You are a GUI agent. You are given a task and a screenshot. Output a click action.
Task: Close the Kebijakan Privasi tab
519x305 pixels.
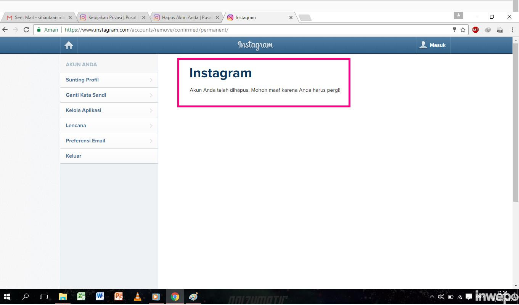[x=144, y=18]
